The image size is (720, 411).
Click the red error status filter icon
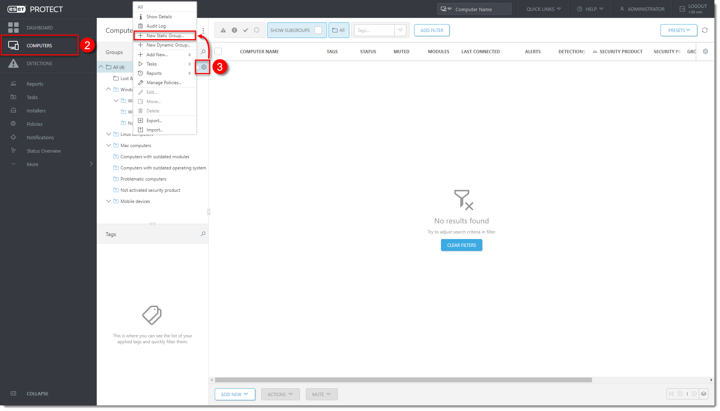[x=234, y=30]
